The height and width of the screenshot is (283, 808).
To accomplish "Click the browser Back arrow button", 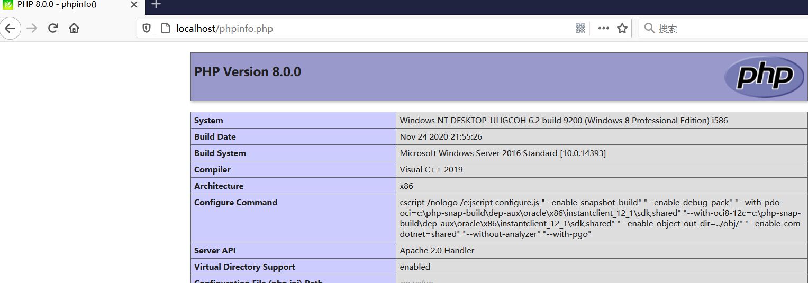I will coord(10,28).
